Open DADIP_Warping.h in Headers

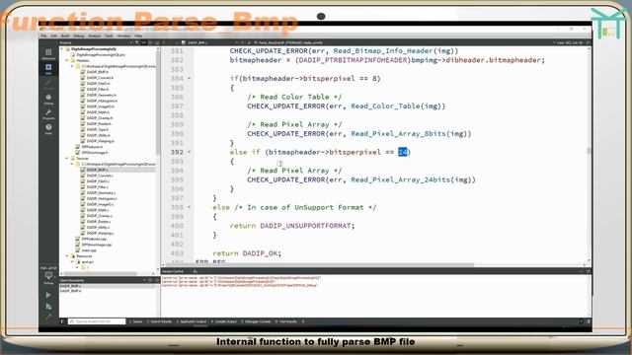[101, 141]
